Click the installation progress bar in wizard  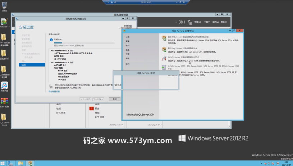[84, 43]
